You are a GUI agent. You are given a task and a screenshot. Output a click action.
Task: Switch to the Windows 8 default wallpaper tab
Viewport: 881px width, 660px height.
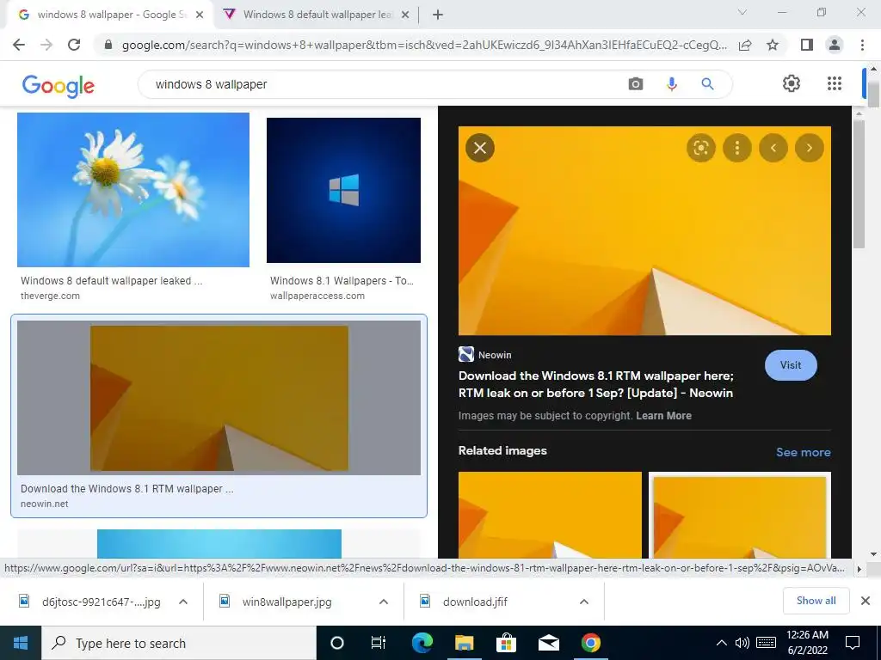317,15
